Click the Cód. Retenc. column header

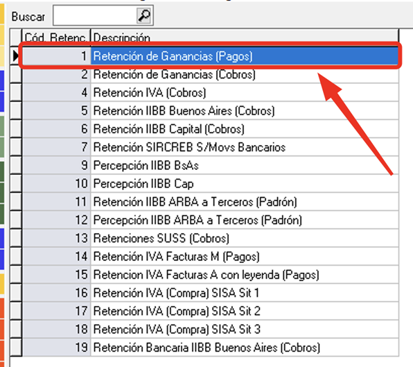[56, 37]
